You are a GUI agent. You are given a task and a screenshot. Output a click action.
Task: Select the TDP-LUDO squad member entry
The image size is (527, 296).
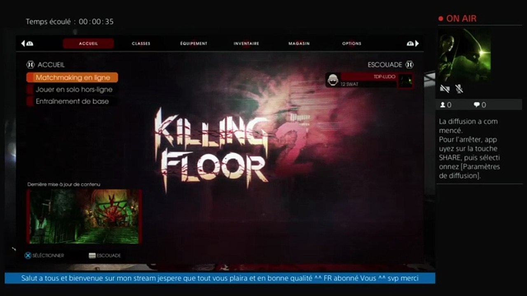[x=369, y=80]
